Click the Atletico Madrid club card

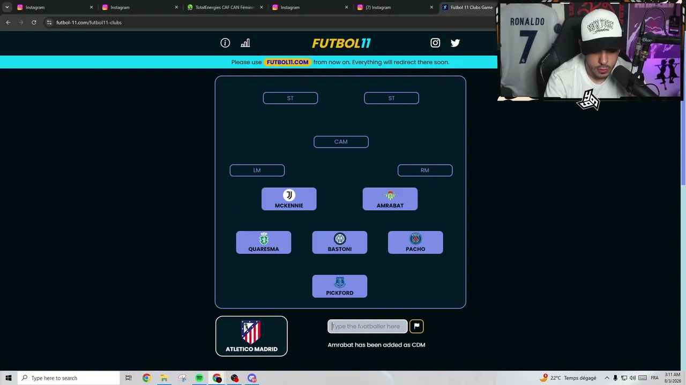click(251, 336)
